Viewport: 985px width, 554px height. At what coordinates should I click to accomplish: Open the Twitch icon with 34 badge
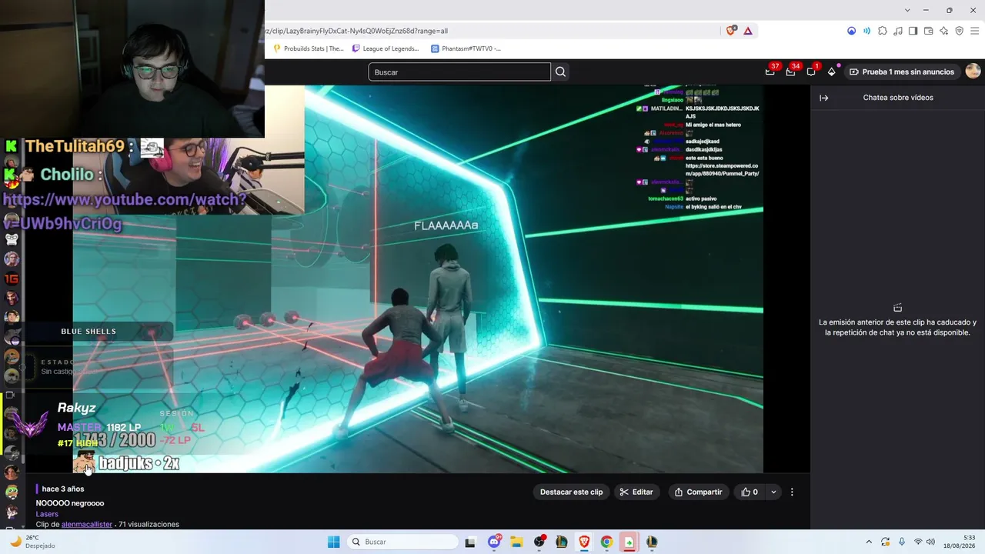click(x=791, y=72)
